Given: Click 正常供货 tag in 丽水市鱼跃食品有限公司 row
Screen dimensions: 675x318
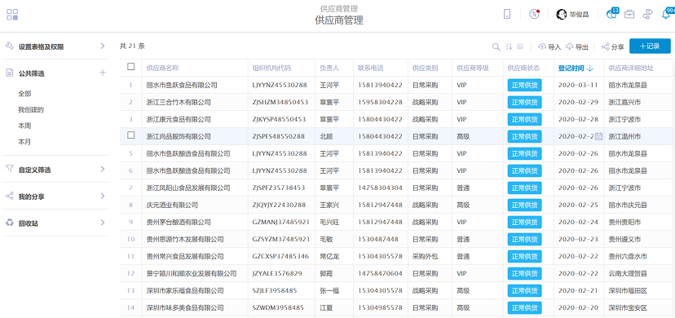Looking at the screenshot, I should pyautogui.click(x=524, y=85).
